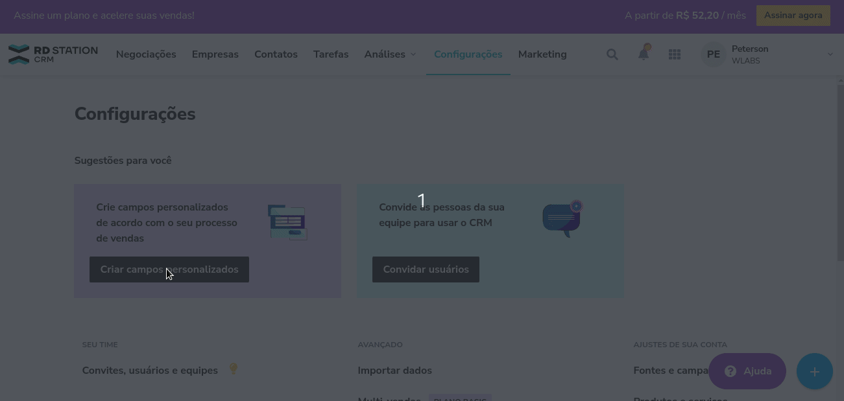Open the Importar dados link

(x=394, y=371)
